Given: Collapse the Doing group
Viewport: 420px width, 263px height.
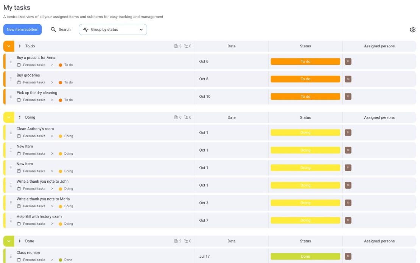Looking at the screenshot, I should click(9, 117).
